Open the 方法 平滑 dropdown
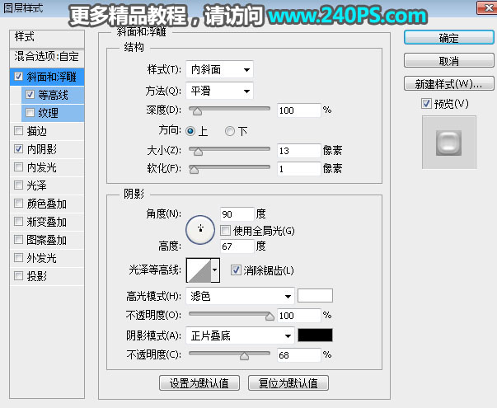 coord(219,91)
